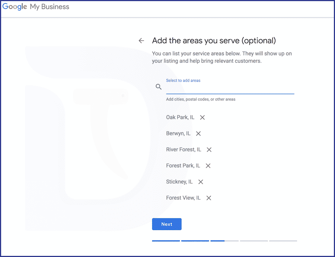Click the last grey progress segment

coord(283,241)
